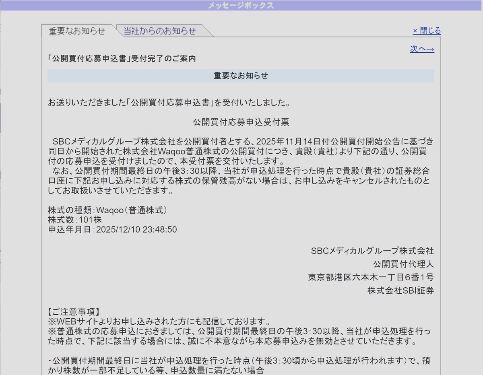
Task: Click the address 東京都港区六本木一丁目6番1号
Action: point(371,277)
